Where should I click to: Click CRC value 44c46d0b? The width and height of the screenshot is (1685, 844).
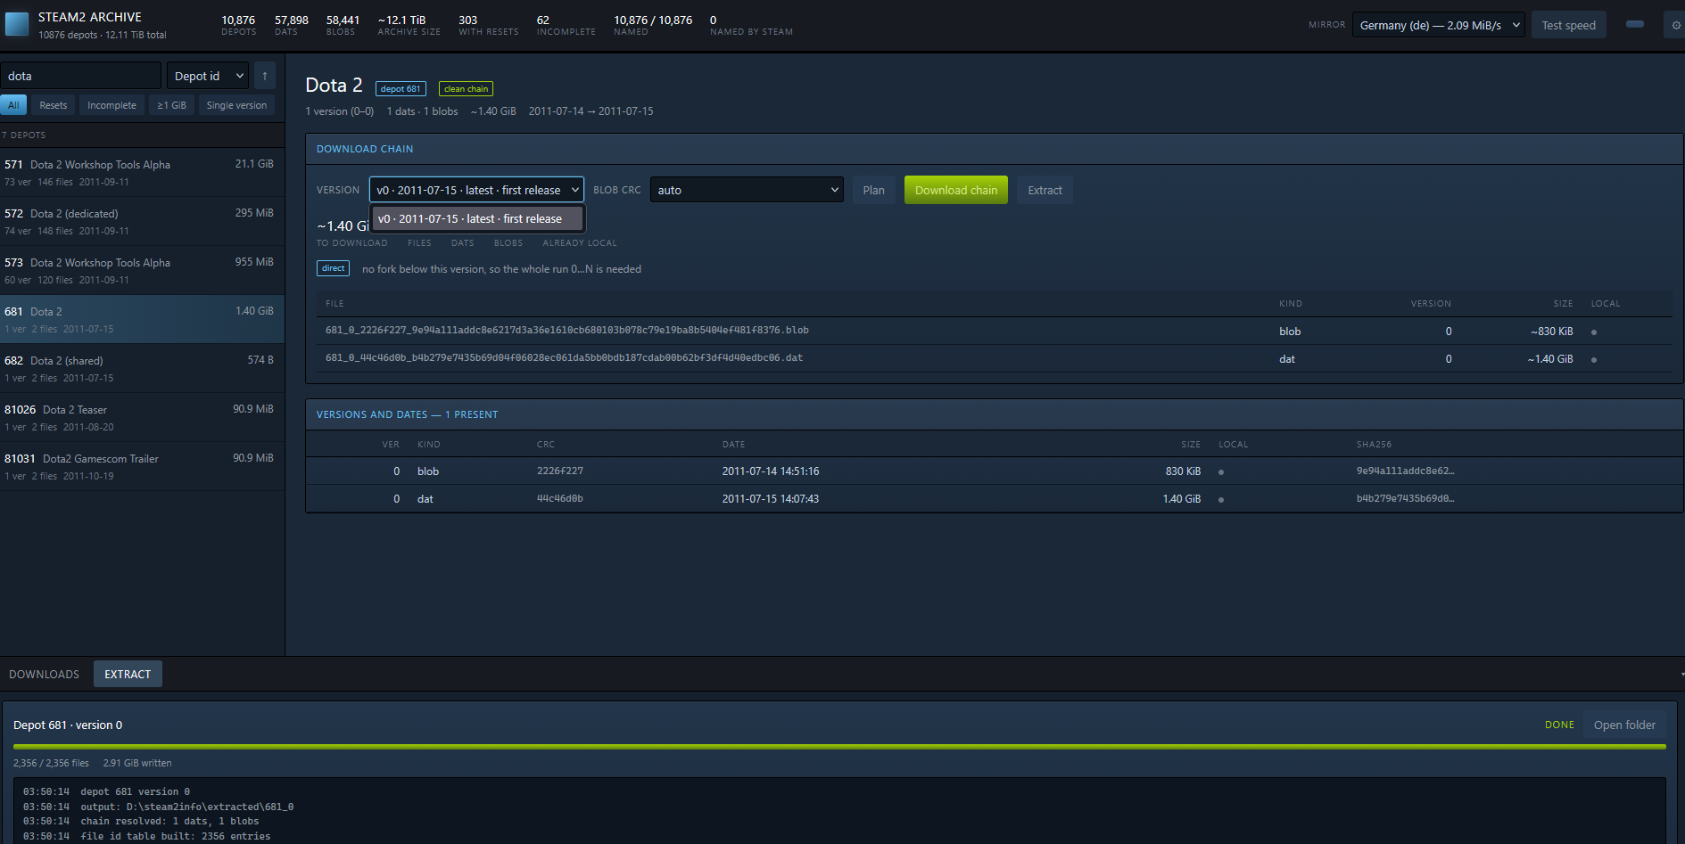point(560,499)
